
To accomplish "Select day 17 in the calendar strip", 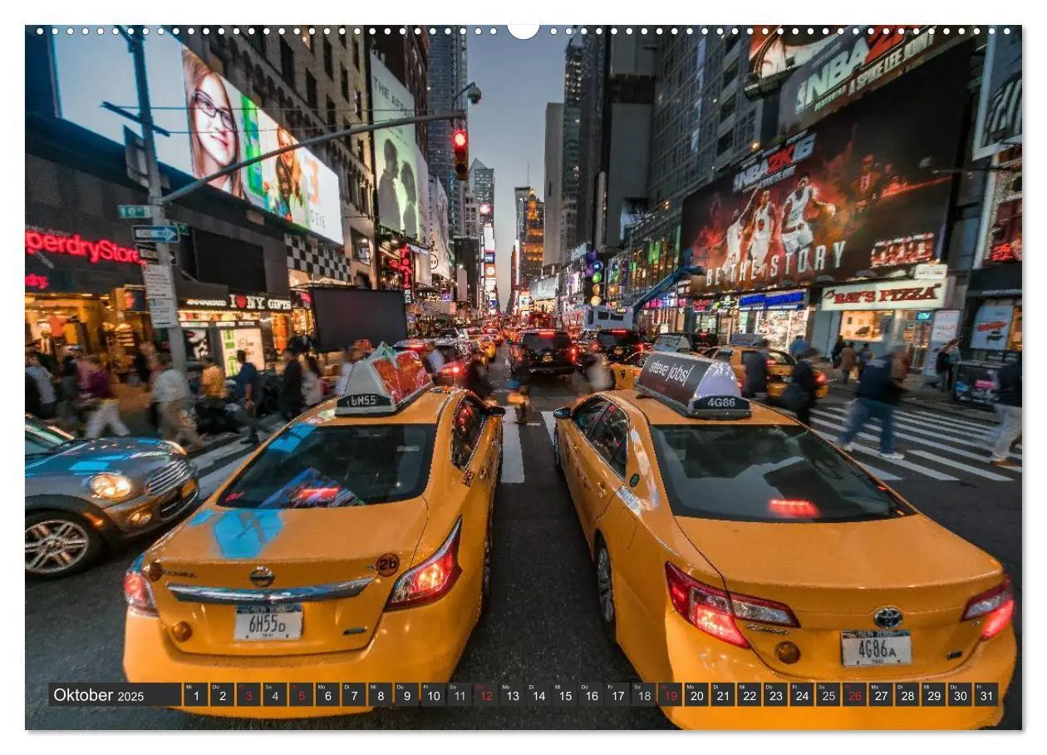I will click(617, 695).
